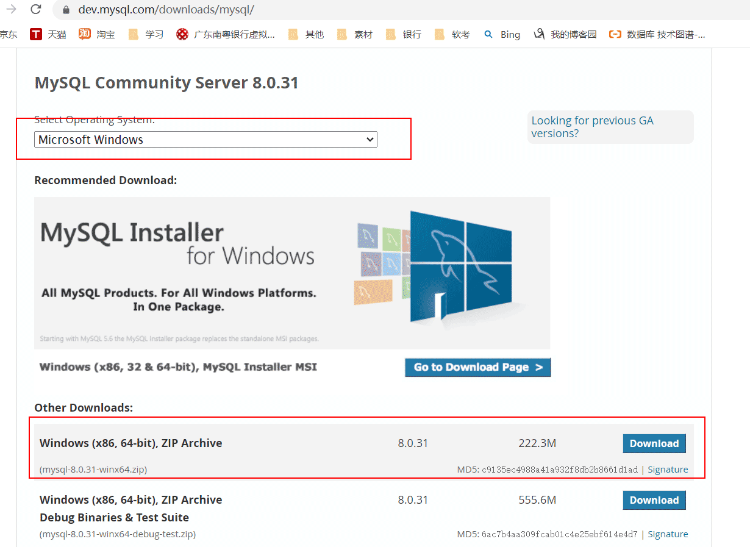Click the 广东南粤银行虚拟 bookmark icon
The height and width of the screenshot is (547, 750).
pyautogui.click(x=182, y=34)
